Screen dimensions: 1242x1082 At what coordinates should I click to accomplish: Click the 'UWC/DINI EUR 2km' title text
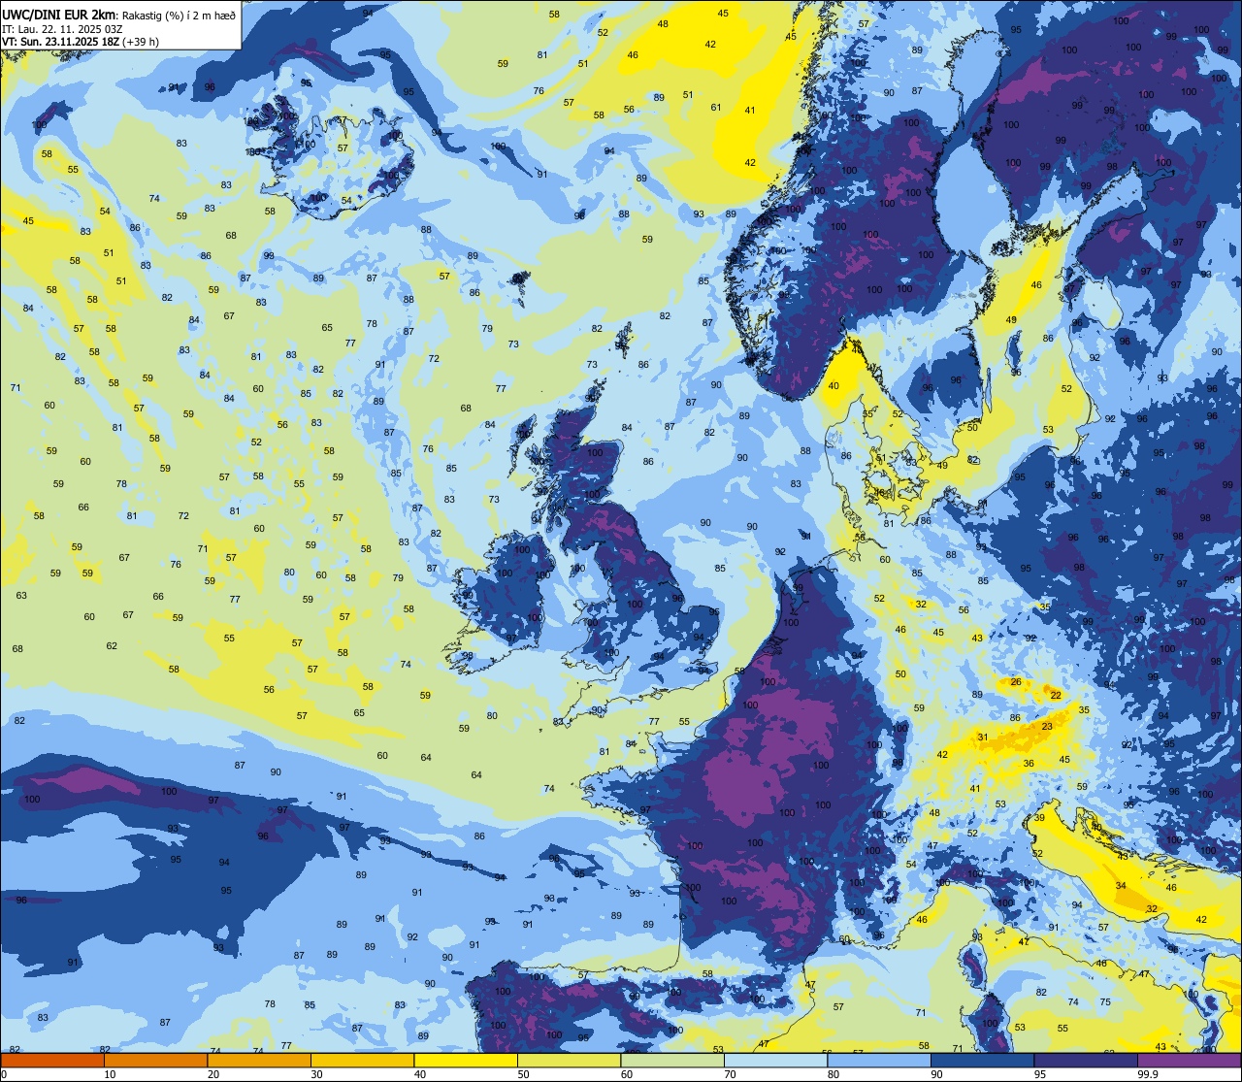(59, 15)
